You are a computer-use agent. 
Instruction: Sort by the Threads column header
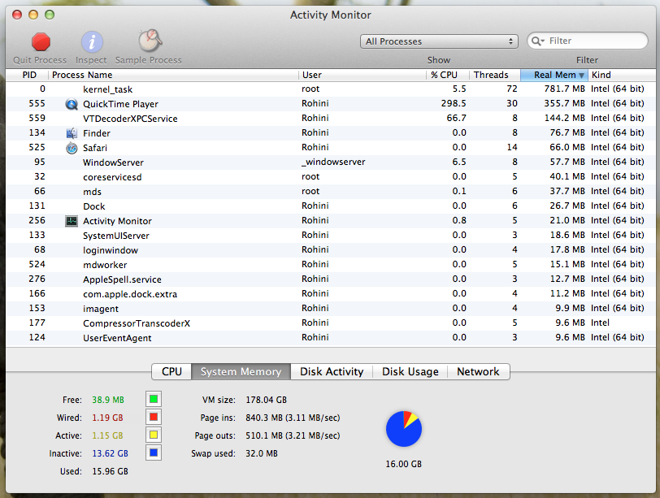tap(495, 75)
